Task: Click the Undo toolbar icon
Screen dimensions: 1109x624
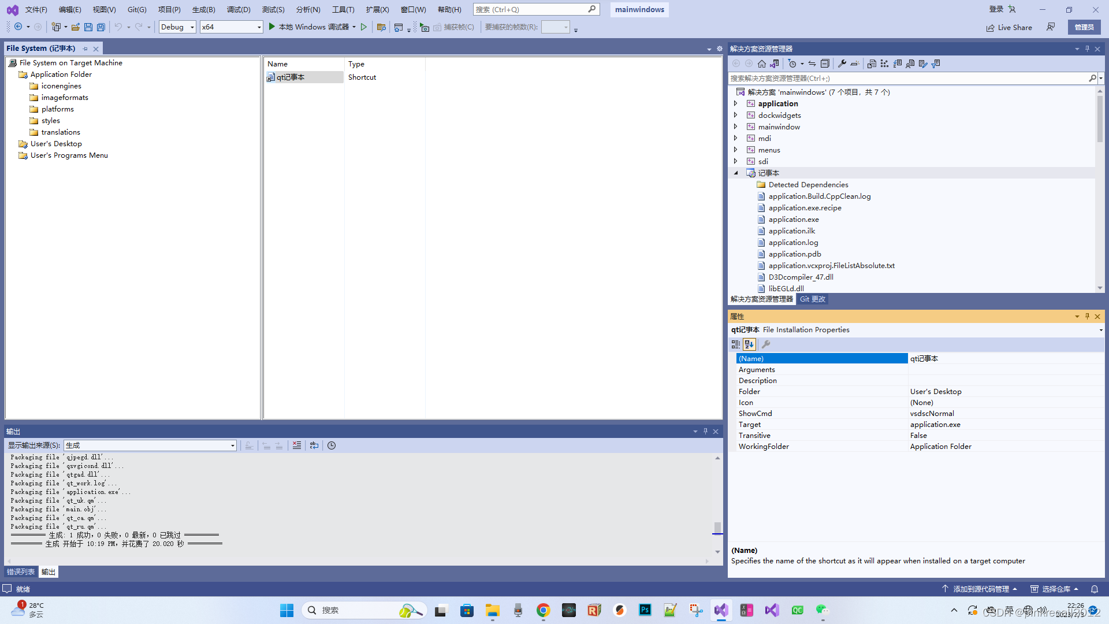Action: point(118,27)
